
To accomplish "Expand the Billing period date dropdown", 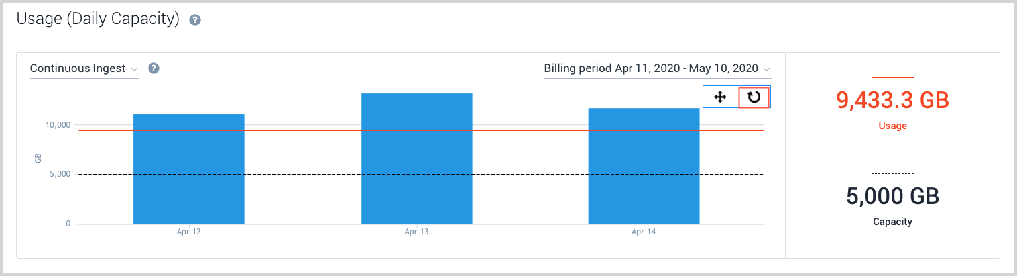I will [657, 69].
